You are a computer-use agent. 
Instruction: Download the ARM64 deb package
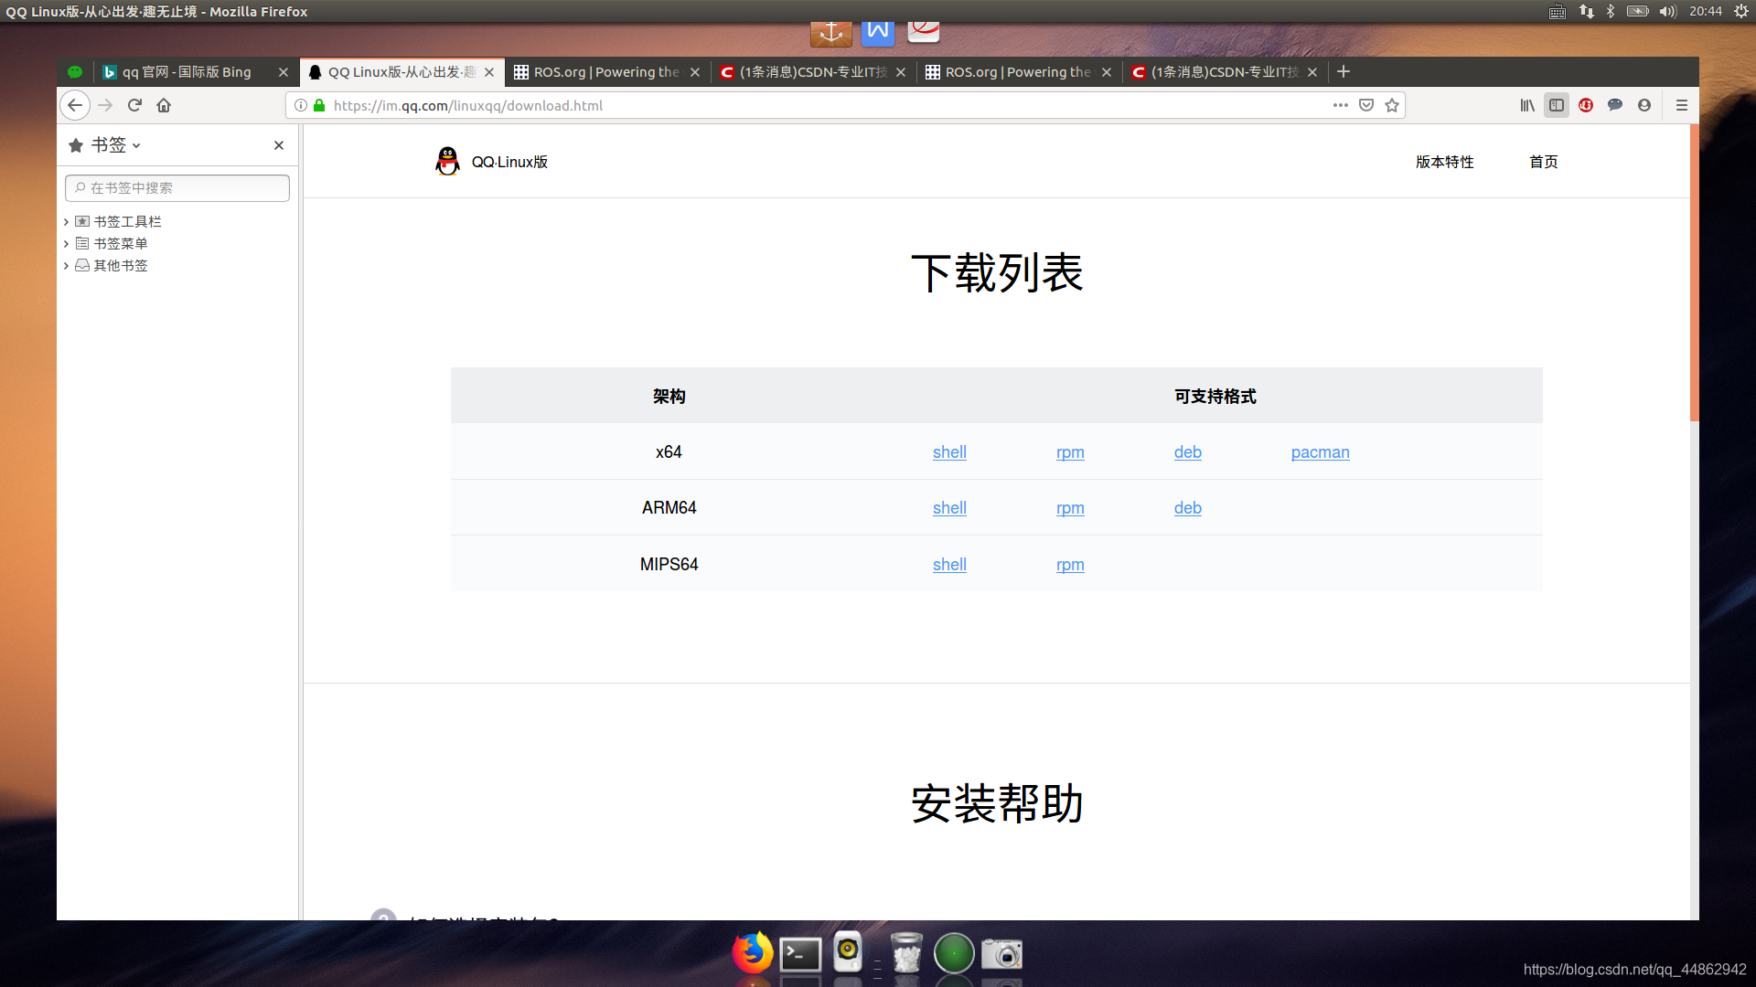(x=1187, y=508)
